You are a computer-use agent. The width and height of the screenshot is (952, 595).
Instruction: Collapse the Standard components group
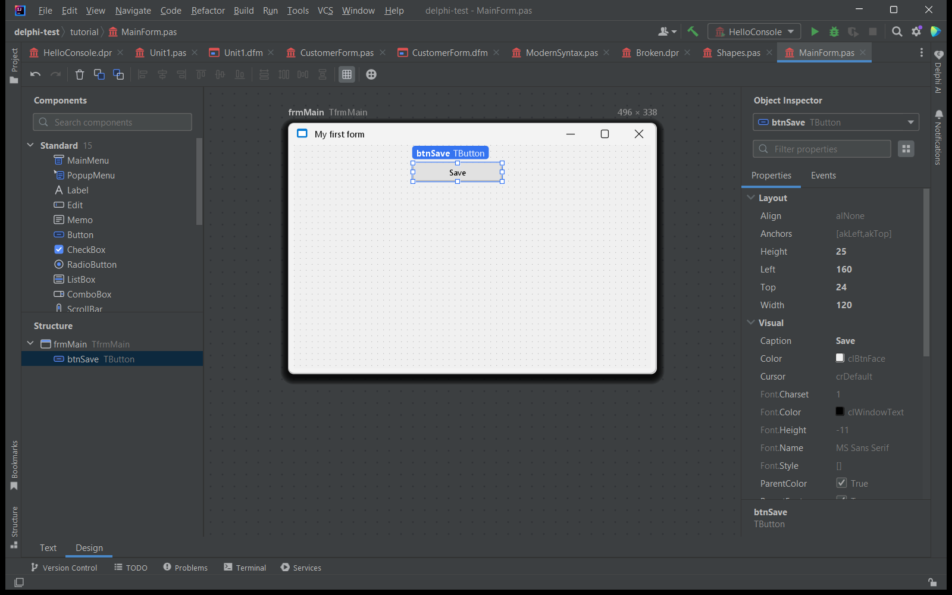coord(30,145)
